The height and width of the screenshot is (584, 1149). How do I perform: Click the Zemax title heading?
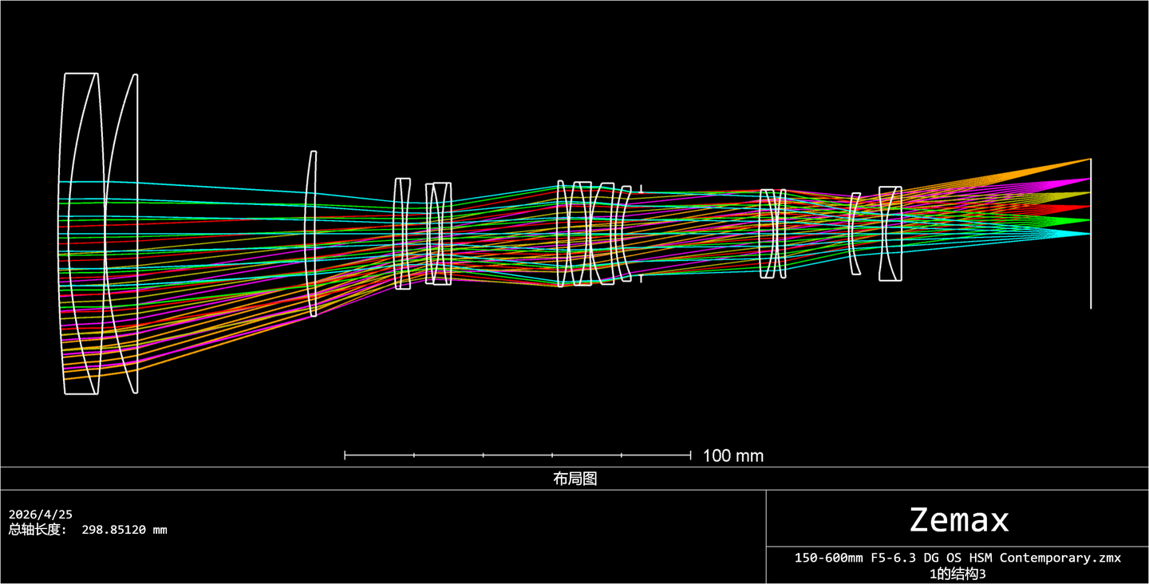click(x=959, y=520)
